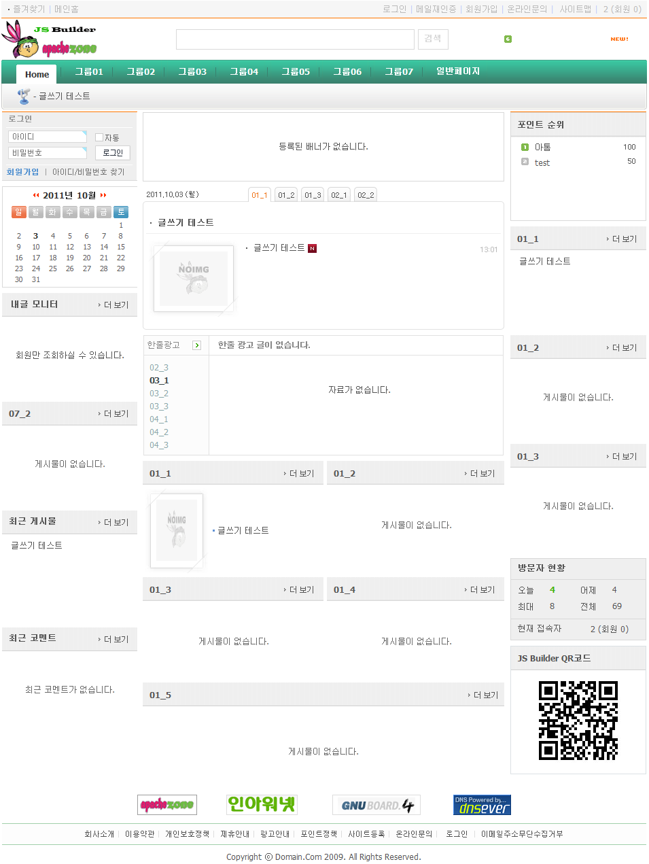The image size is (649, 864).
Task: Switch to the 02_1 tab
Action: pyautogui.click(x=338, y=195)
